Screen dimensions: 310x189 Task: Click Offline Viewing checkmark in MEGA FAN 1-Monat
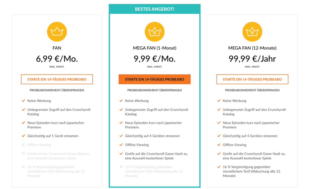coord(121,145)
